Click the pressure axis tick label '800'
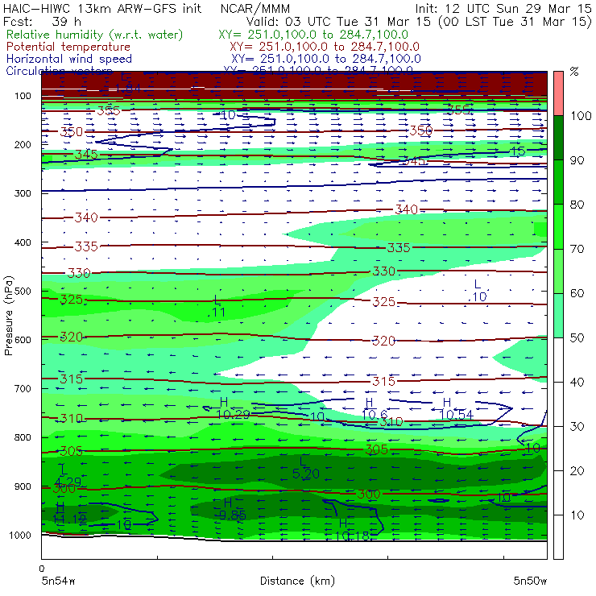 click(x=23, y=437)
